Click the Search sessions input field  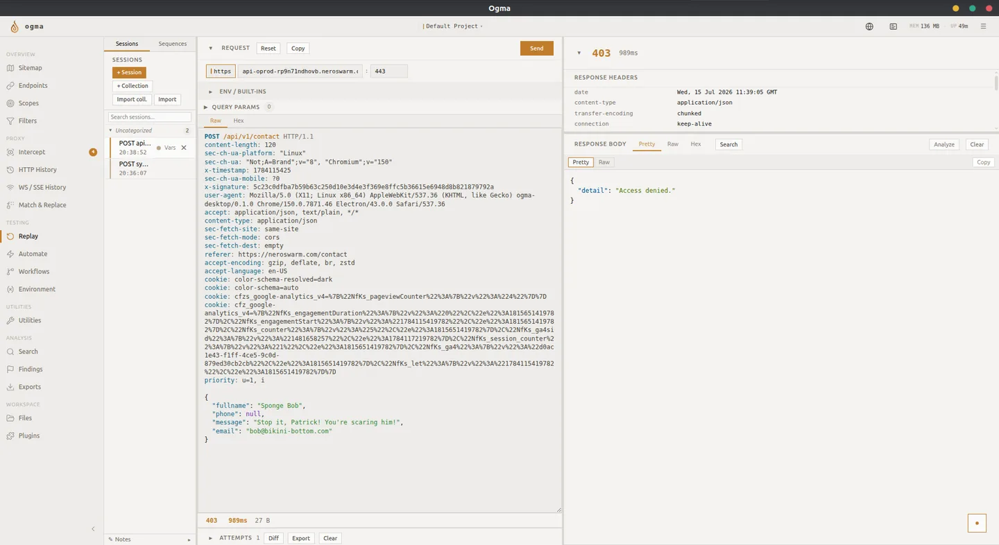coord(150,117)
